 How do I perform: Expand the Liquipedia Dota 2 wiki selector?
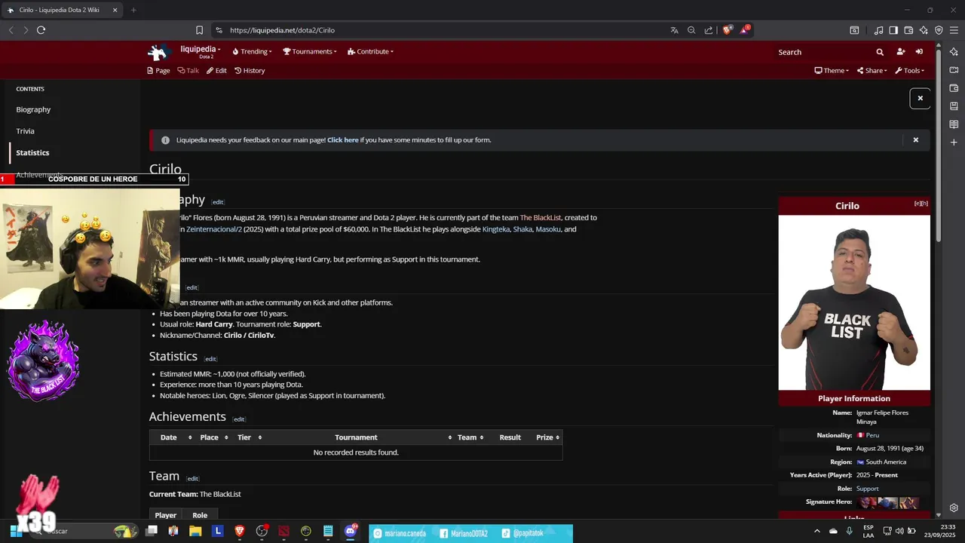coord(201,51)
